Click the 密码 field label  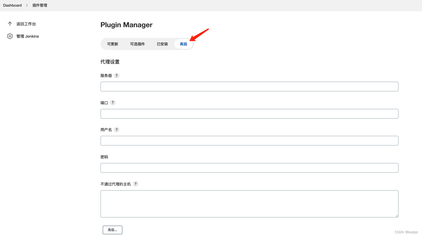click(104, 157)
